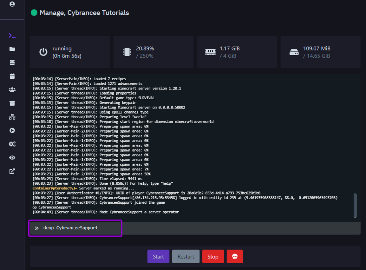
Task: Open the Schedules calendar icon
Action: pos(12,76)
